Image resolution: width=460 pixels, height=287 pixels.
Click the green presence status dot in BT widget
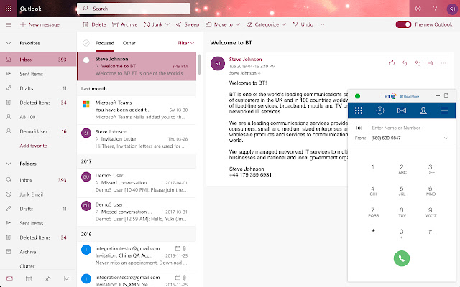point(357,96)
